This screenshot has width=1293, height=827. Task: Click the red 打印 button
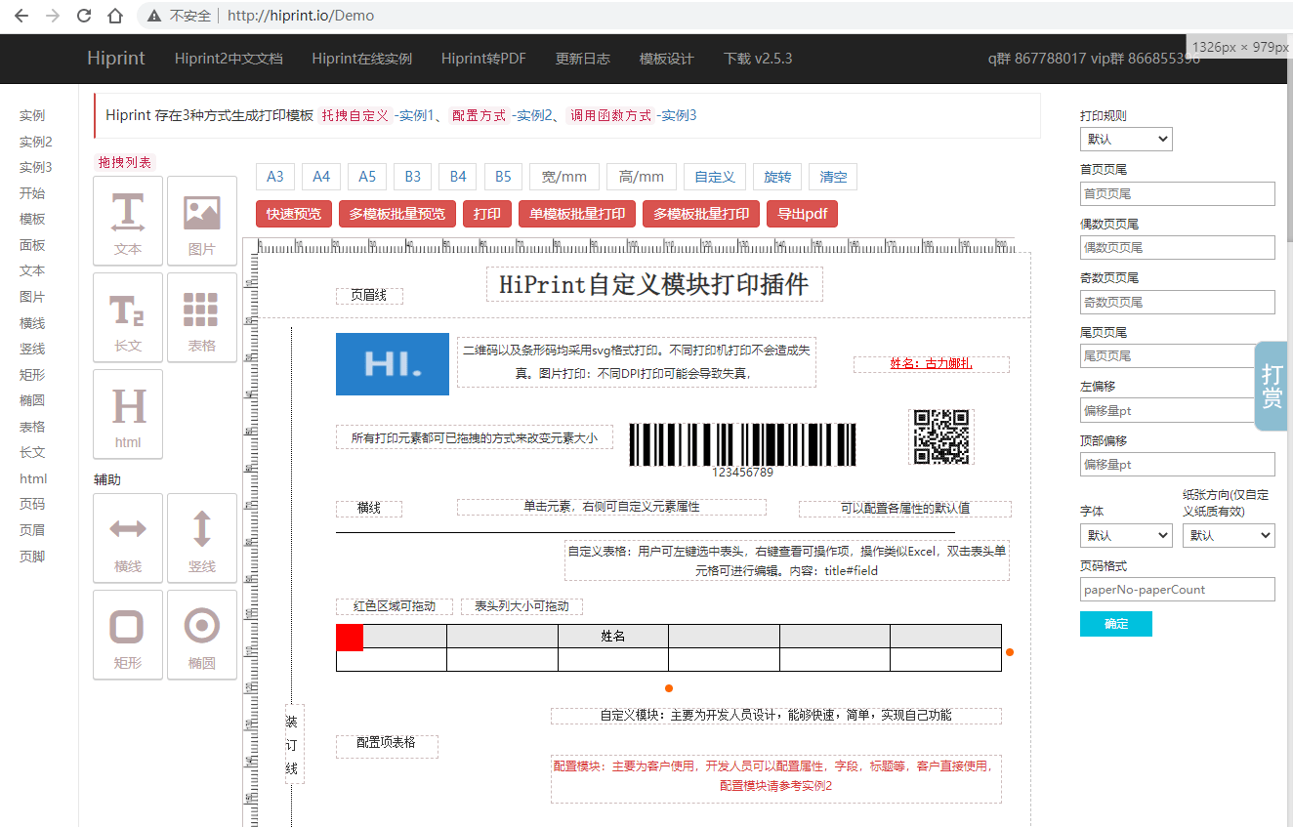487,214
